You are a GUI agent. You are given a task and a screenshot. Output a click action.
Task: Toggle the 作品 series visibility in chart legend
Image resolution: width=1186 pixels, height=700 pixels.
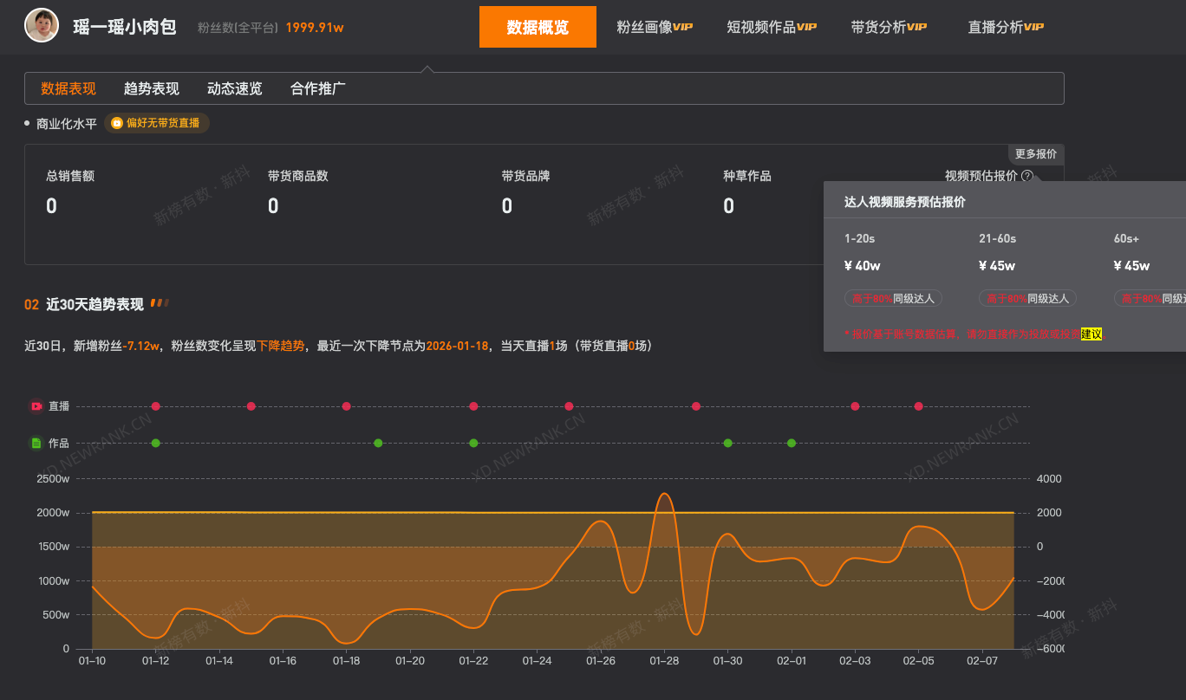(x=49, y=443)
